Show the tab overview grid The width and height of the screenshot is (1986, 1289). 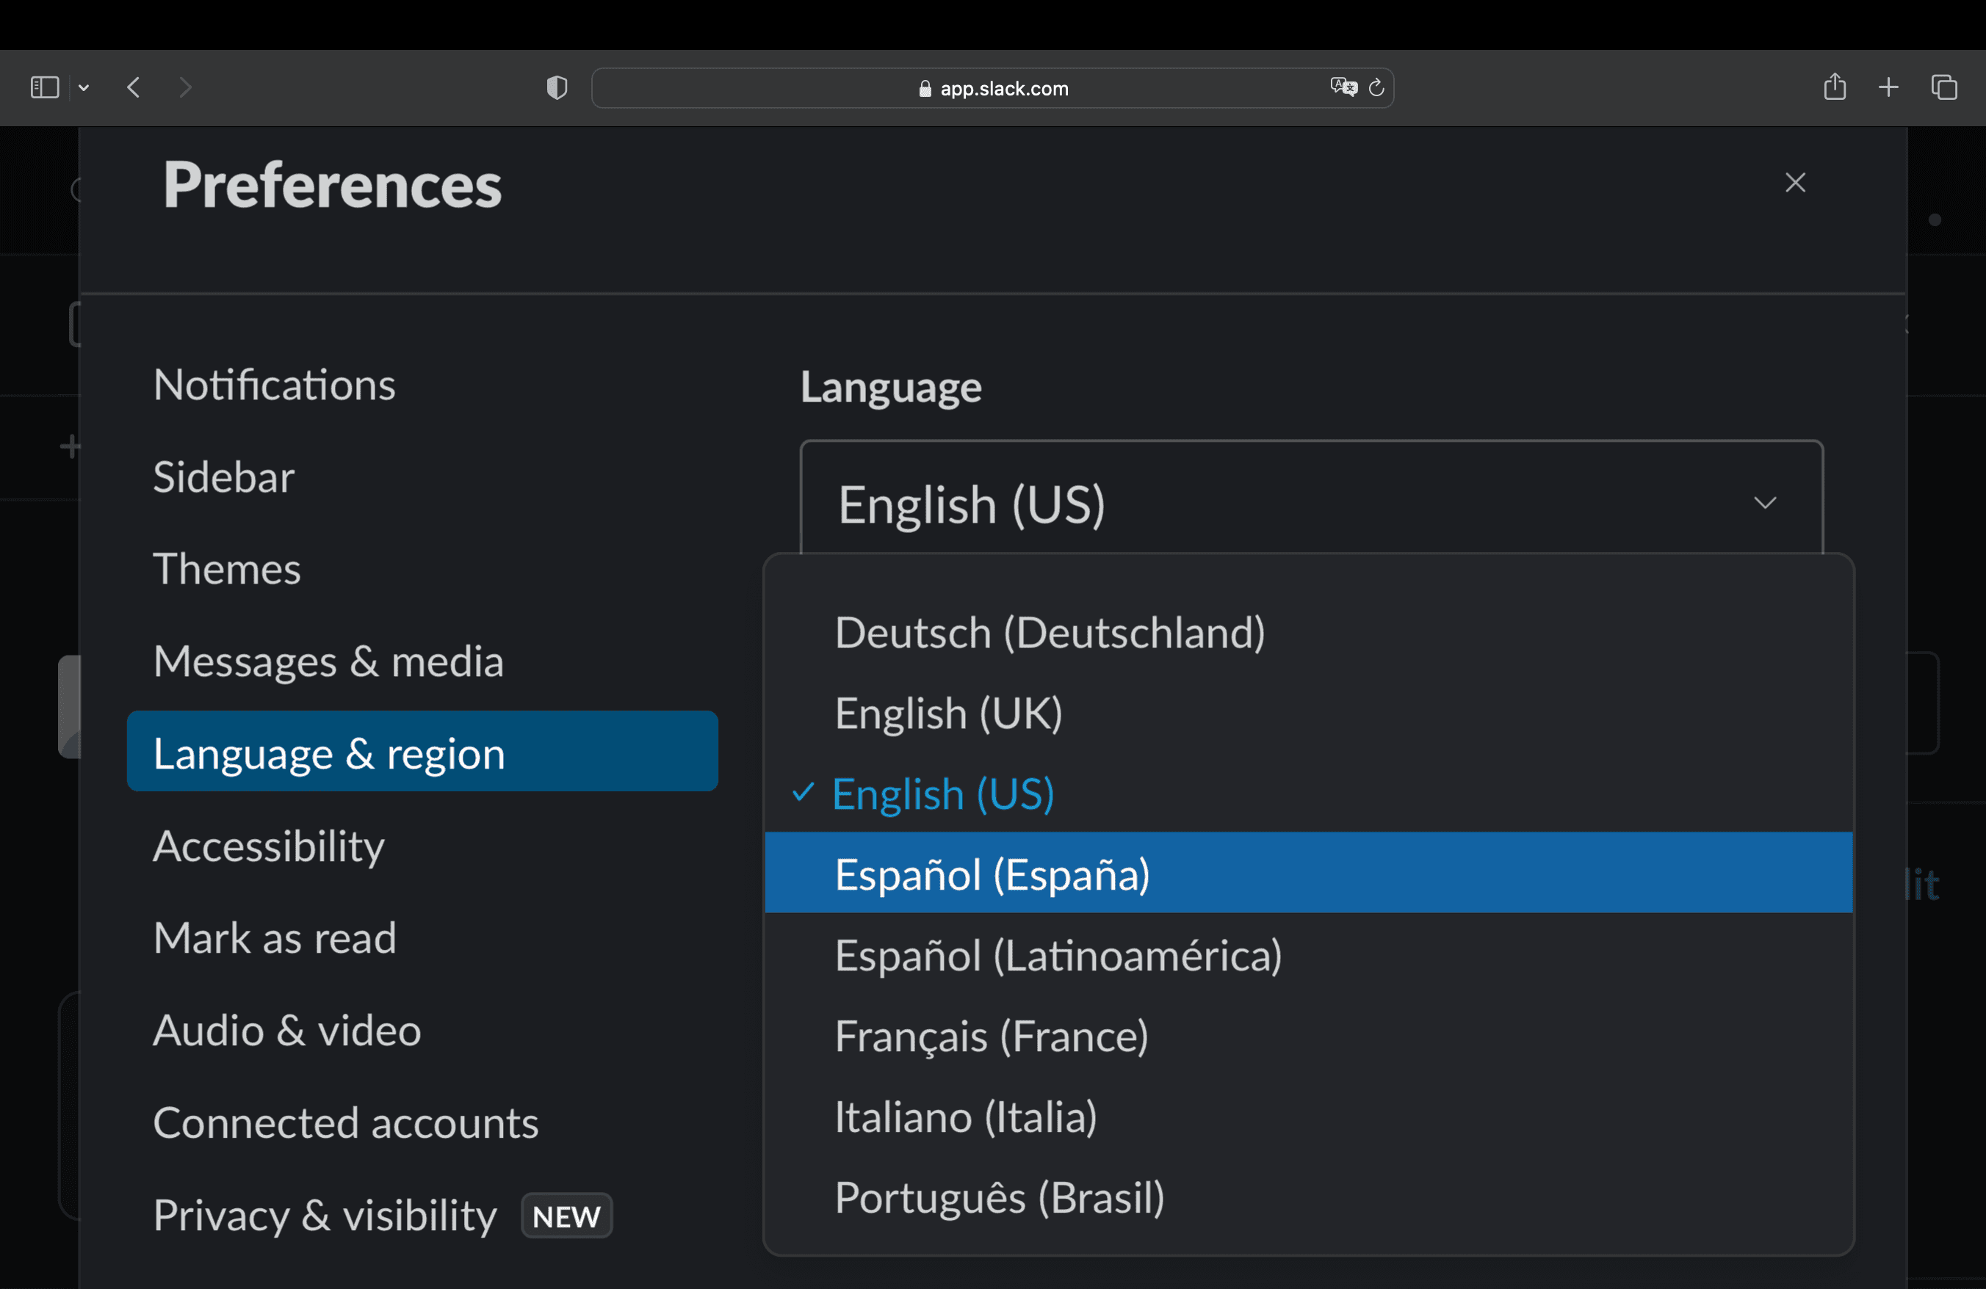pyautogui.click(x=1944, y=87)
